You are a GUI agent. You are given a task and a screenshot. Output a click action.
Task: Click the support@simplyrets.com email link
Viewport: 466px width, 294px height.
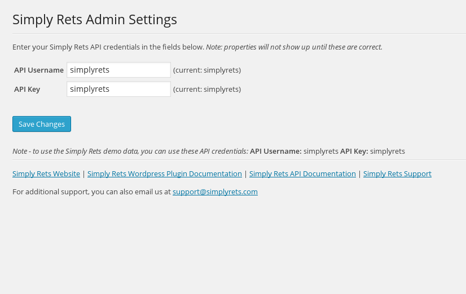point(215,192)
